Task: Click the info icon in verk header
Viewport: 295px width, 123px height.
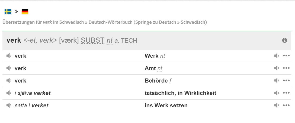Action: point(284,40)
